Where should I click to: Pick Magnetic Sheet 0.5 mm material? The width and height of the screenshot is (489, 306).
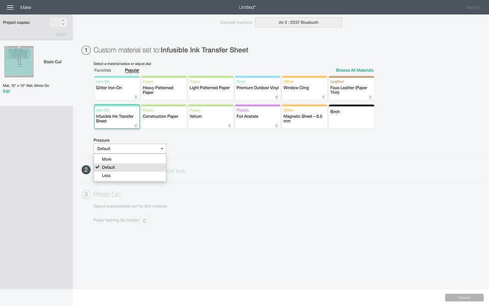304,117
